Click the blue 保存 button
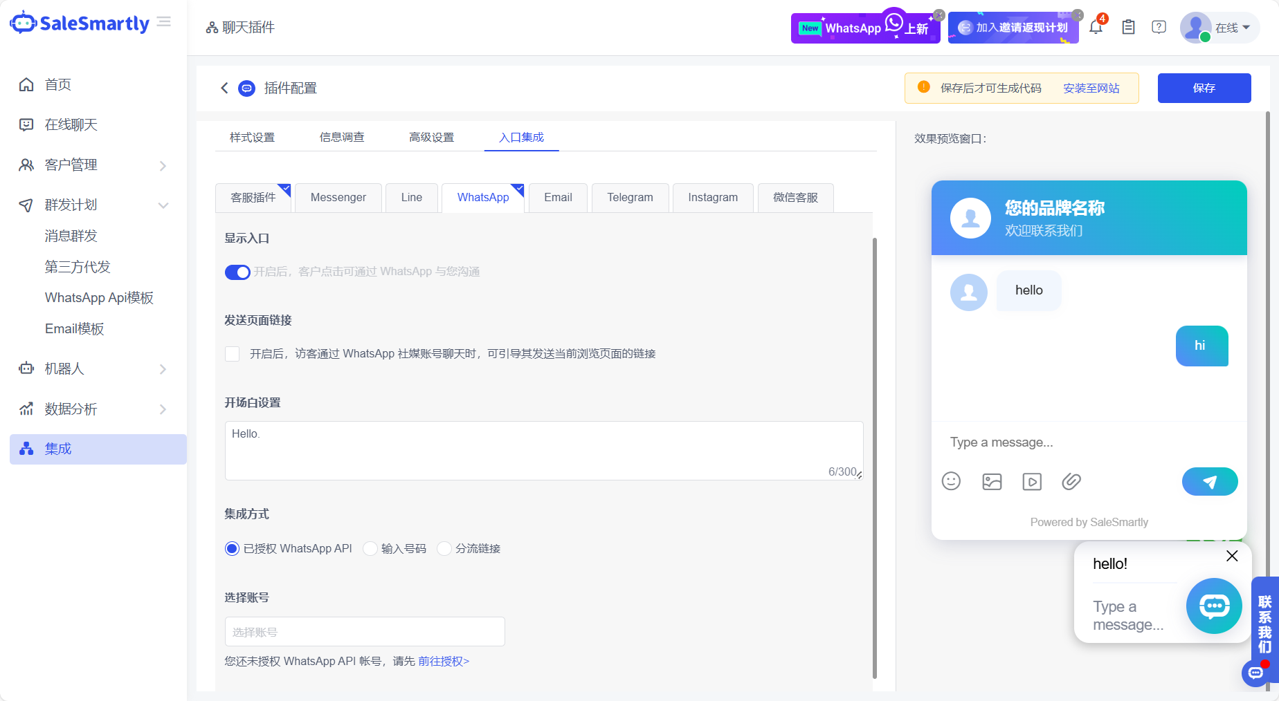 click(1204, 88)
